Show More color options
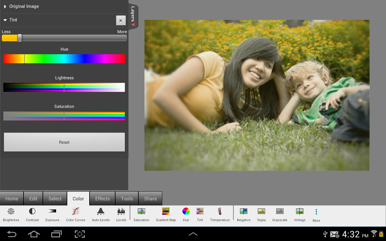This screenshot has width=386, height=241. click(x=316, y=215)
